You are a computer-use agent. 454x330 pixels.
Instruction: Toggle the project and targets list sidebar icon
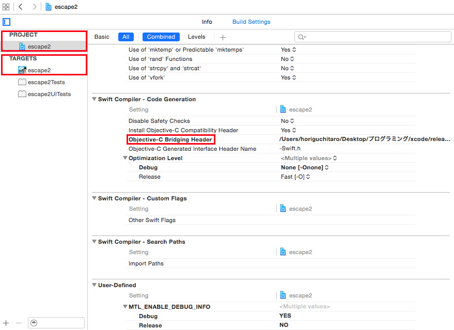[6, 22]
